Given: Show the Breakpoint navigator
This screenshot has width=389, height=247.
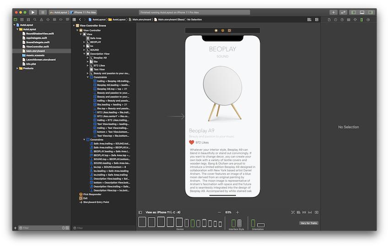Looking at the screenshot, I should point(61,20).
